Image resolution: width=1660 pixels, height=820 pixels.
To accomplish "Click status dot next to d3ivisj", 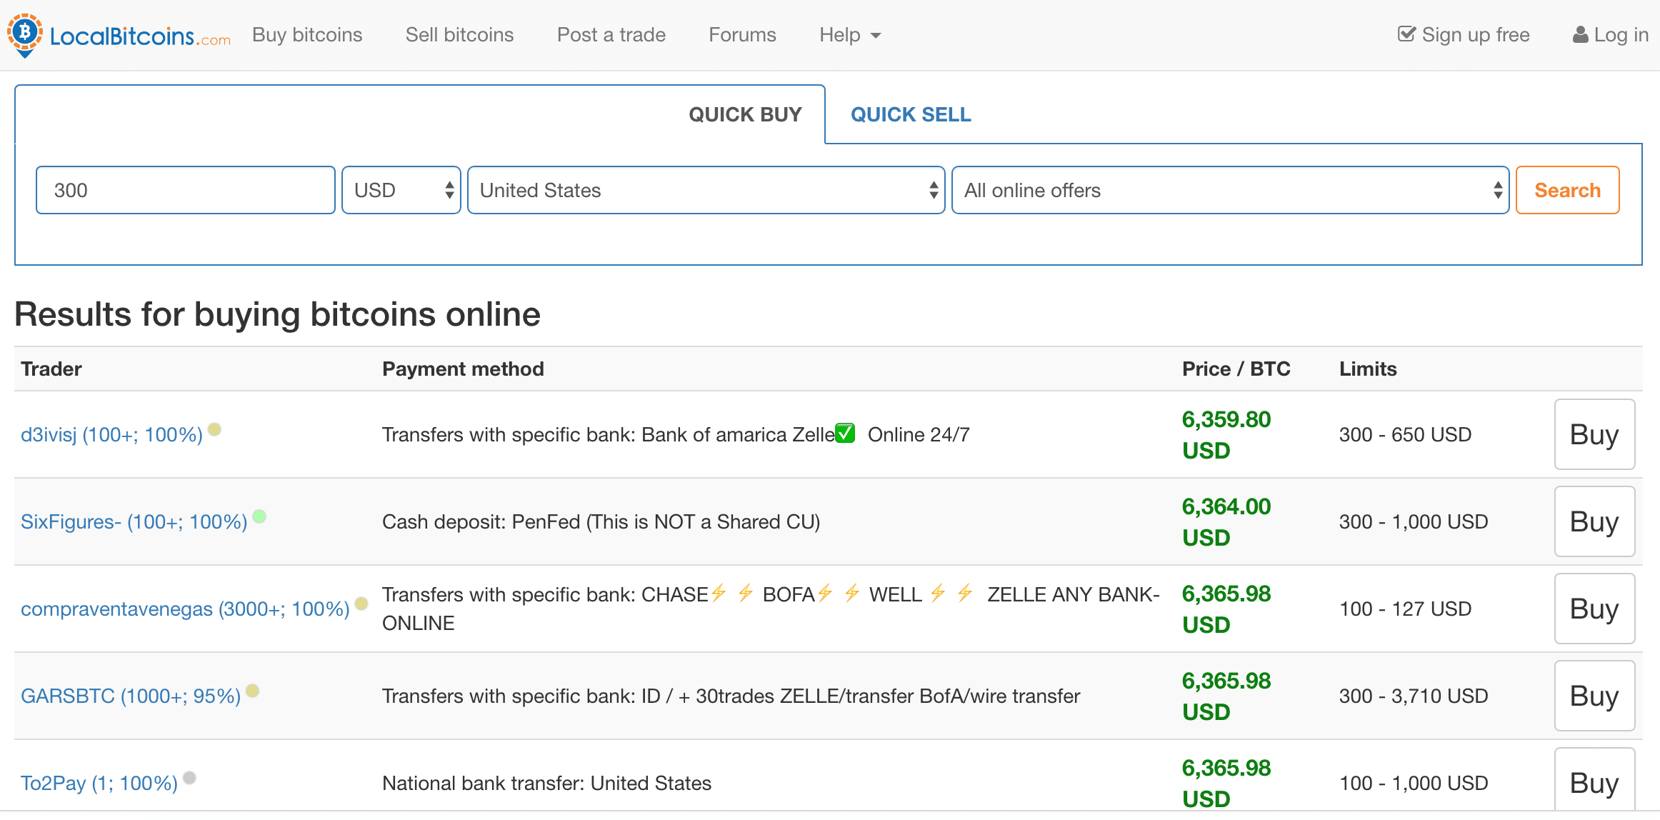I will point(214,429).
